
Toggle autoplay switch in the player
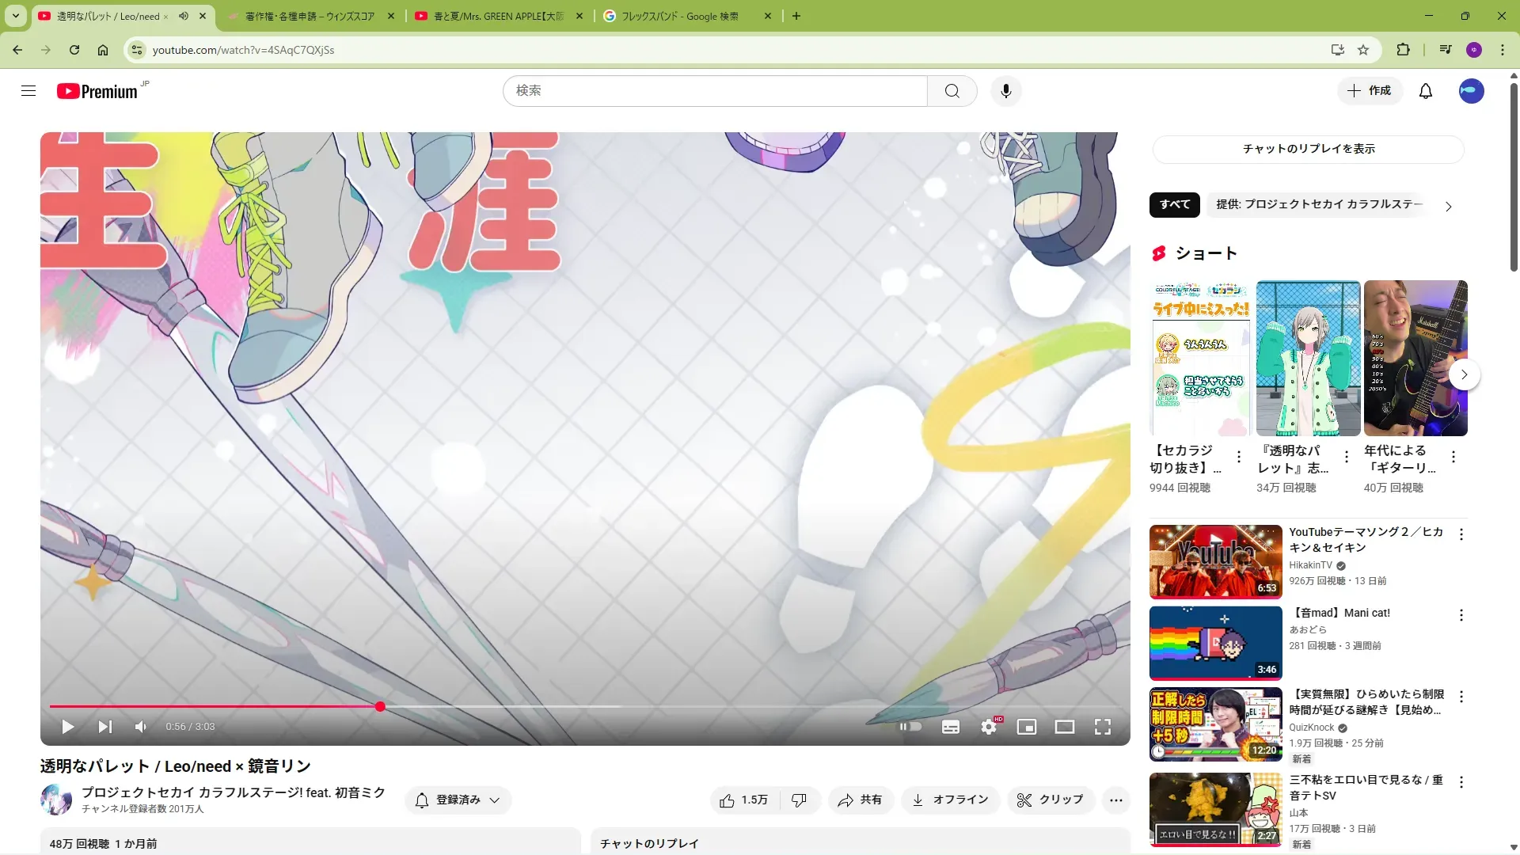(910, 727)
